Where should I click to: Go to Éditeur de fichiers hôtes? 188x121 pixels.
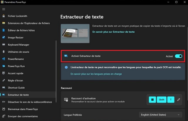28,30
